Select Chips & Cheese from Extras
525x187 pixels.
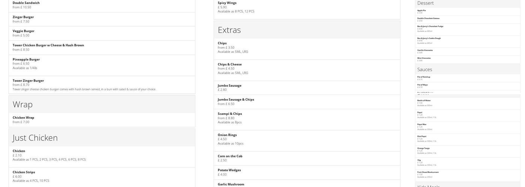[x=230, y=64]
